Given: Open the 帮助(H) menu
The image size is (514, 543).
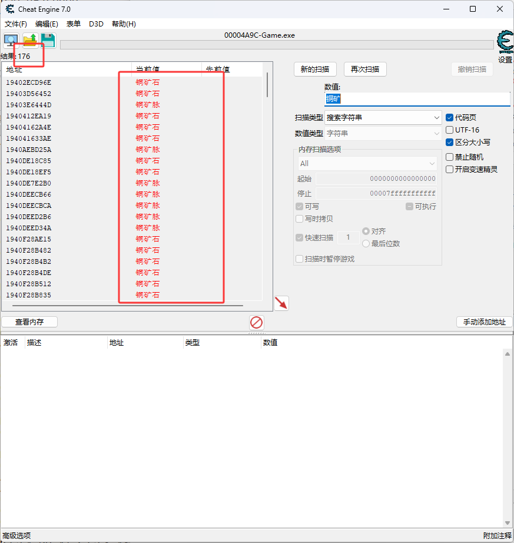Looking at the screenshot, I should coord(124,24).
